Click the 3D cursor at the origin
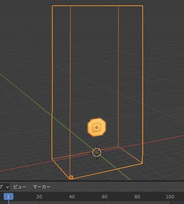 96,152
